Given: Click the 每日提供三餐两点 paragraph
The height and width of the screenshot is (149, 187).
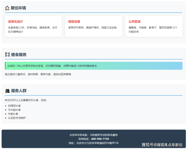Looking at the screenshot, I should (x=38, y=74).
